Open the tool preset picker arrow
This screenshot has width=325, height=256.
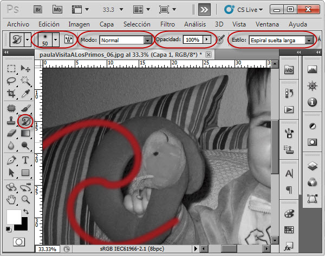pyautogui.click(x=27, y=40)
